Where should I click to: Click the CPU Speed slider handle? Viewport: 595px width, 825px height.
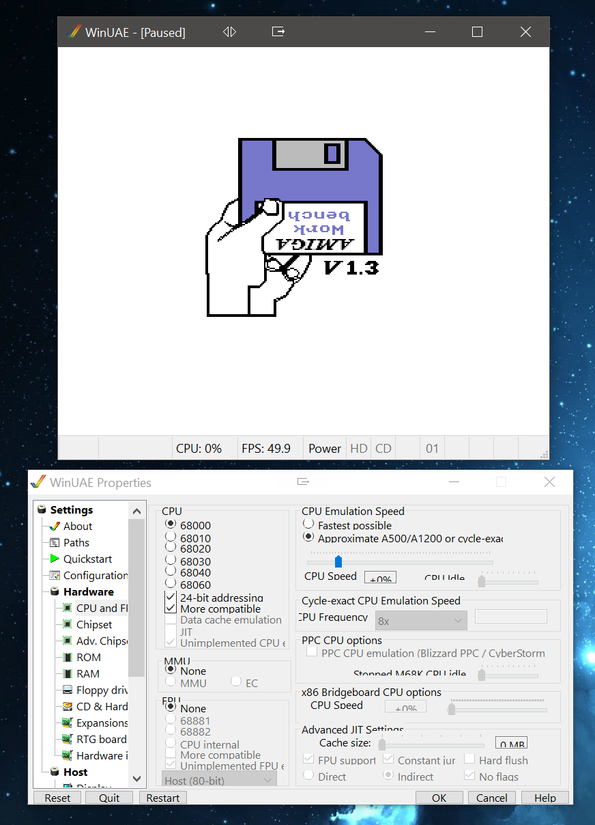(x=338, y=561)
